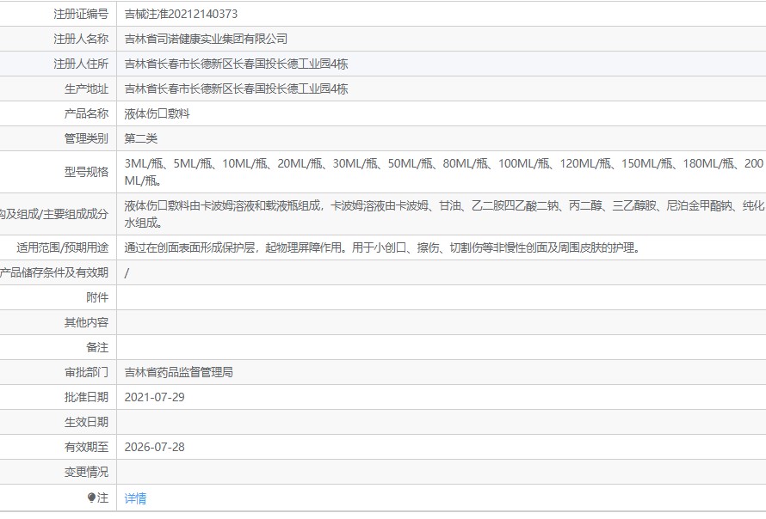
Task: Select the address in the 注册人住所 row
Action: click(x=236, y=64)
